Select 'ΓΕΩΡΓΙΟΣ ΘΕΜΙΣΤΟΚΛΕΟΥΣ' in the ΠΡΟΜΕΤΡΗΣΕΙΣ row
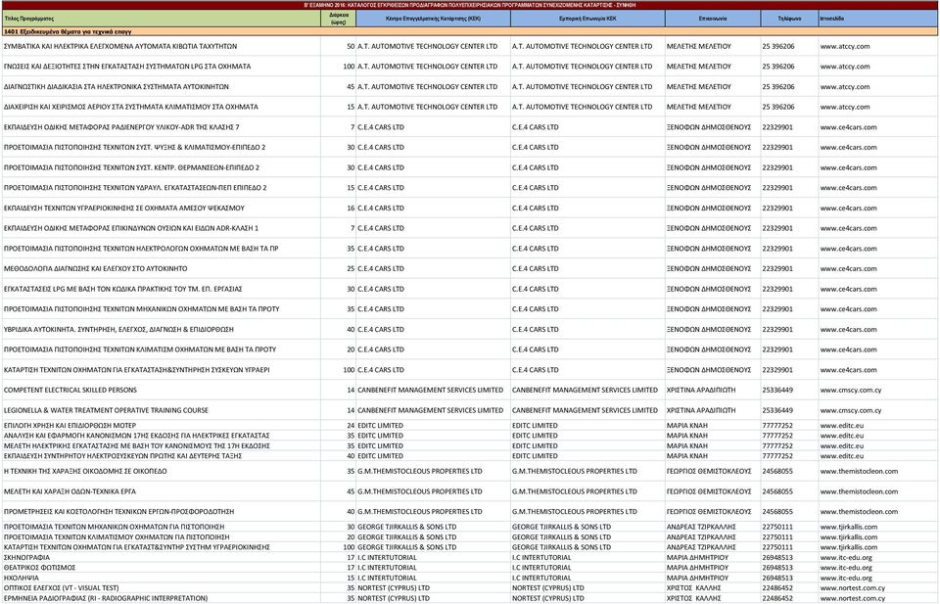Viewport: 940px width, 604px height. (709, 512)
